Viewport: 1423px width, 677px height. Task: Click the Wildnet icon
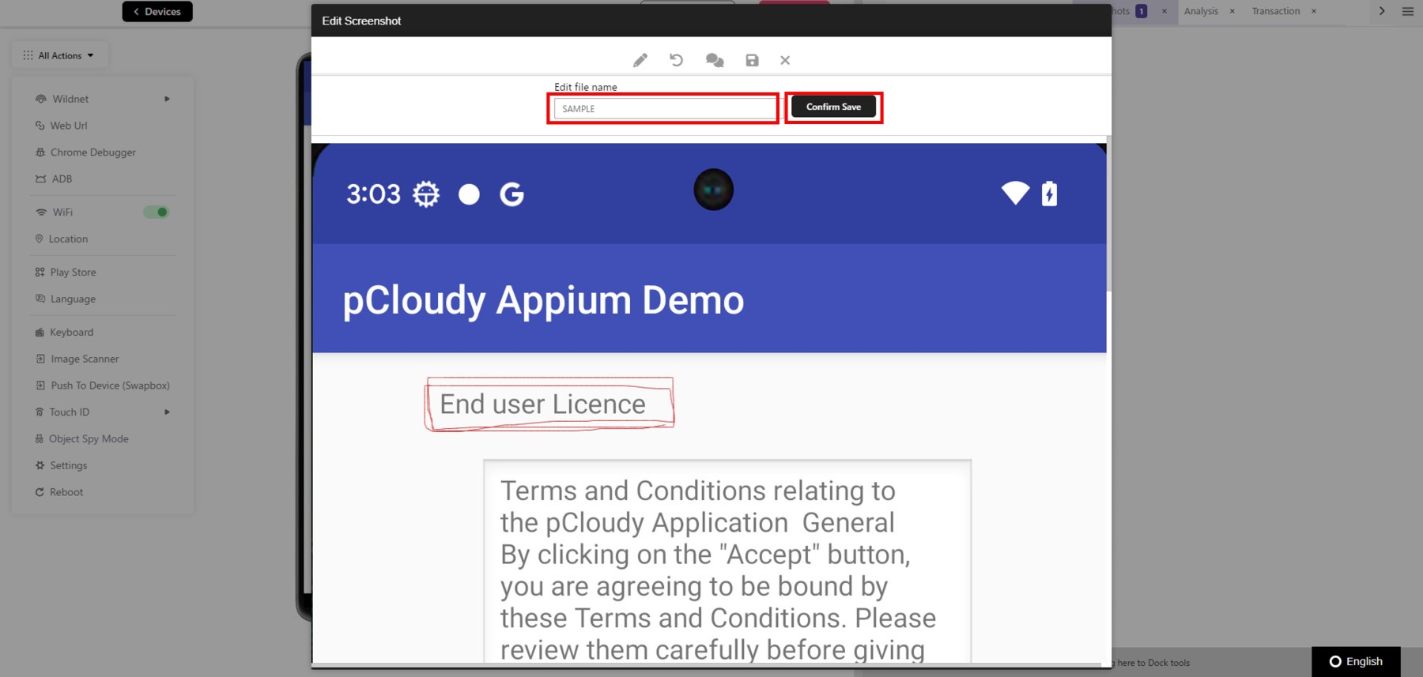(x=41, y=99)
